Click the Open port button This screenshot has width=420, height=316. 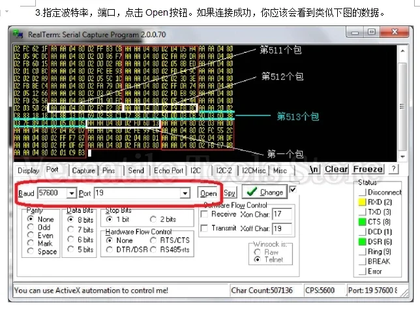coord(208,193)
